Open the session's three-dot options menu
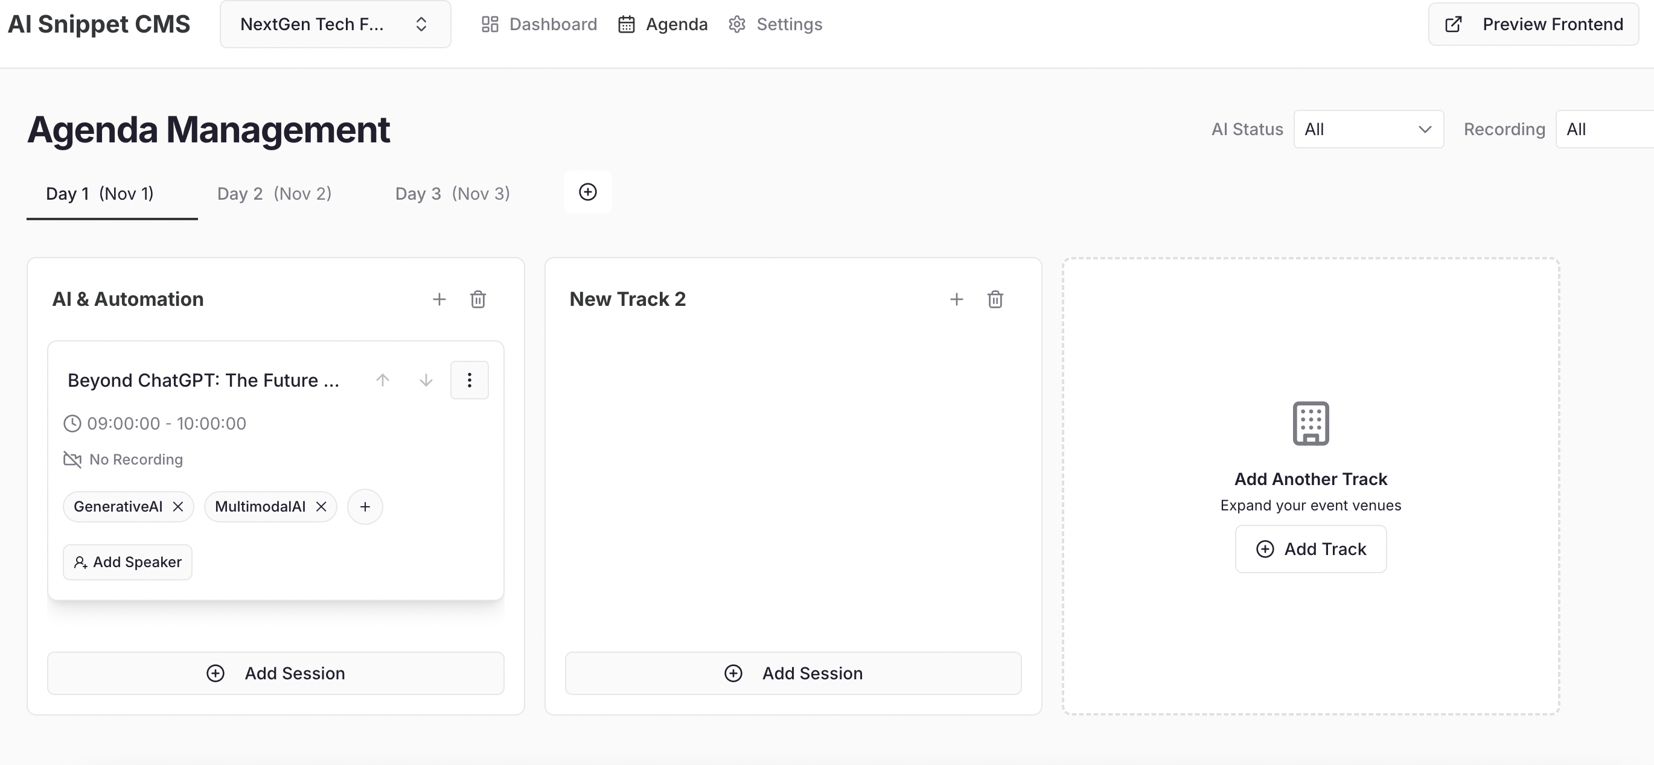Viewport: 1654px width, 765px height. tap(470, 380)
